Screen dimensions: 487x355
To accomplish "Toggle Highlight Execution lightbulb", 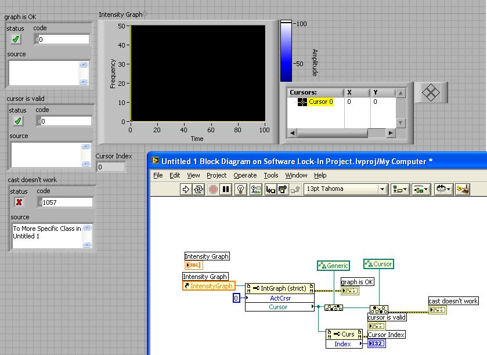I will click(x=240, y=189).
